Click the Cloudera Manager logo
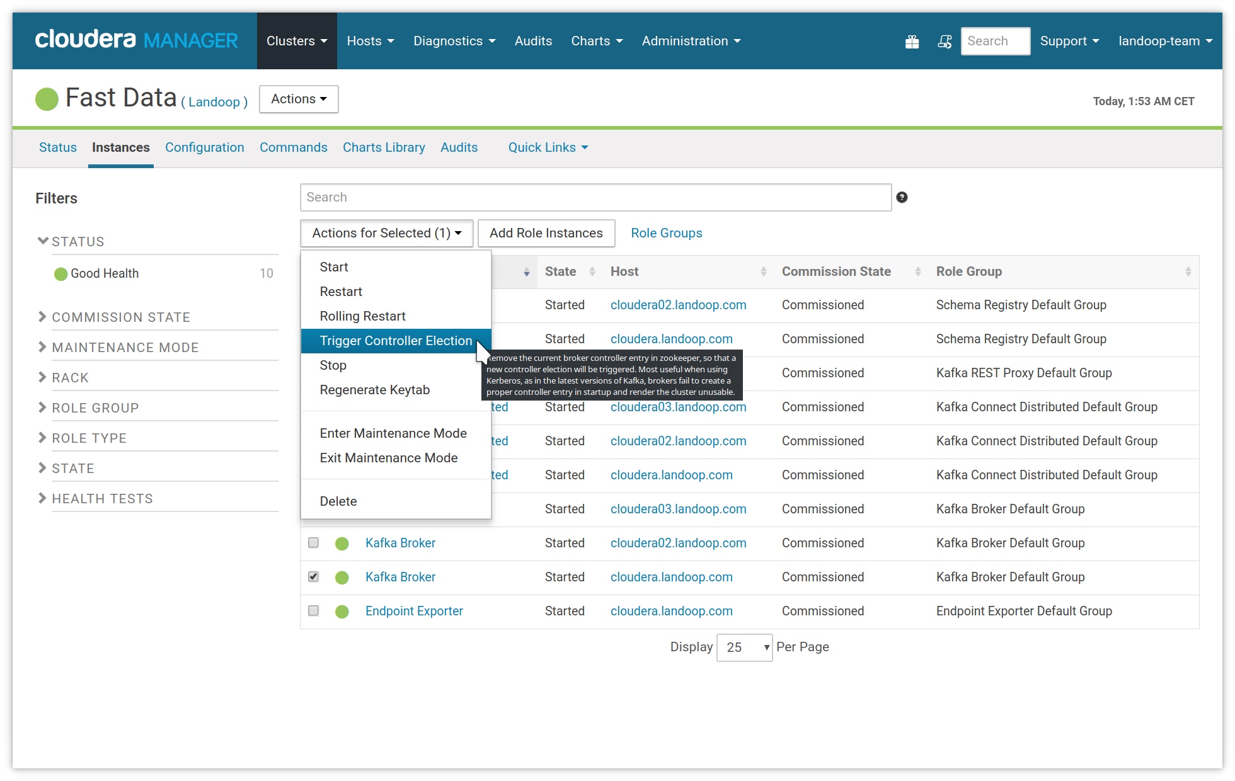 click(x=136, y=40)
